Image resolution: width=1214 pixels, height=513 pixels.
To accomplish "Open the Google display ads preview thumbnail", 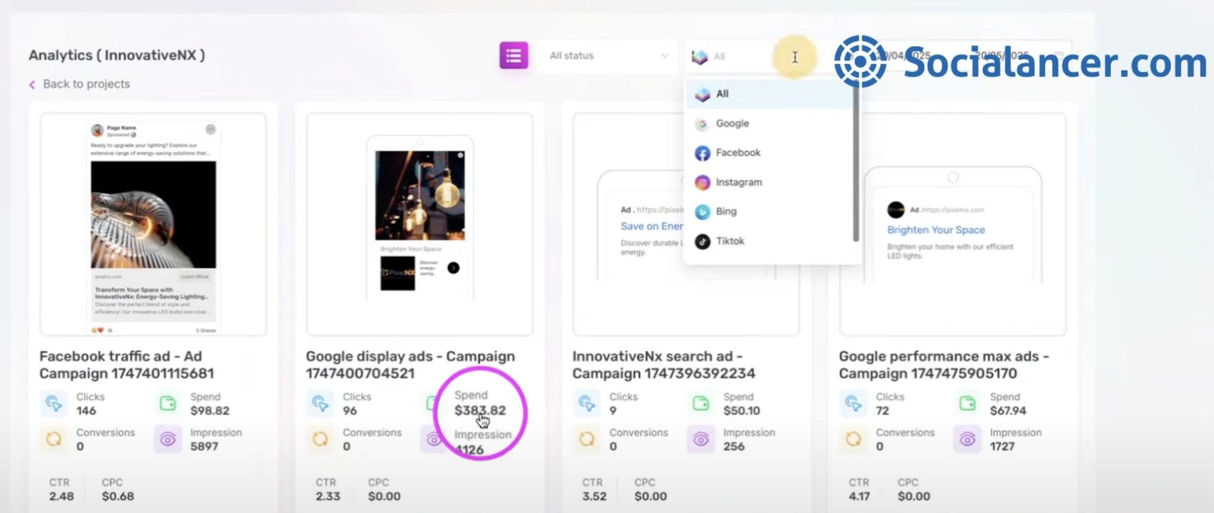I will tap(419, 225).
